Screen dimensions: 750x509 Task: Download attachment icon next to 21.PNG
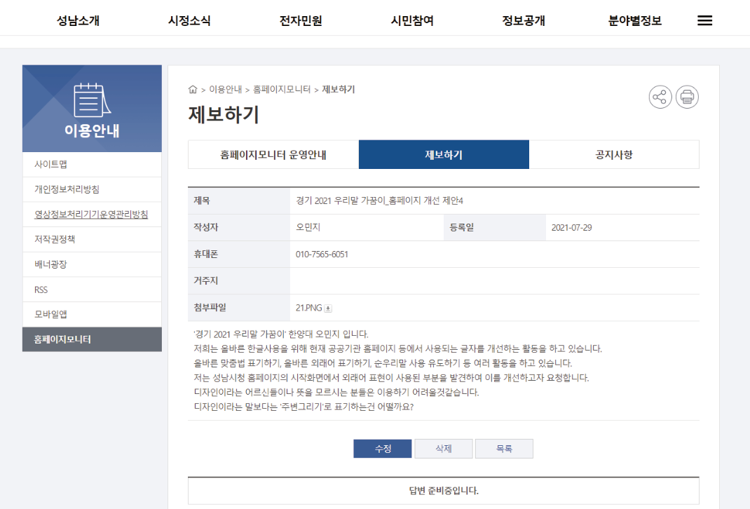pos(328,308)
